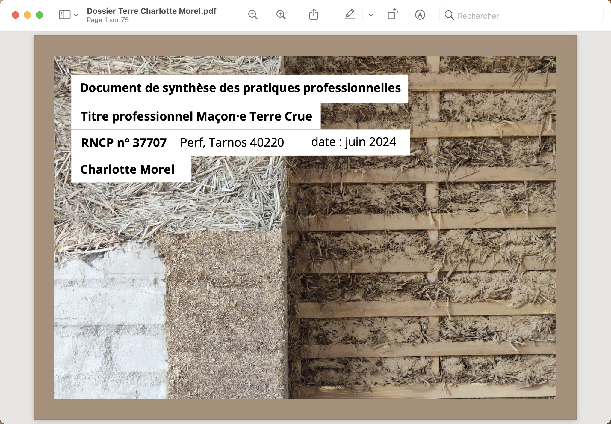Click the Rechercher search field
This screenshot has height=424, width=611.
click(527, 16)
